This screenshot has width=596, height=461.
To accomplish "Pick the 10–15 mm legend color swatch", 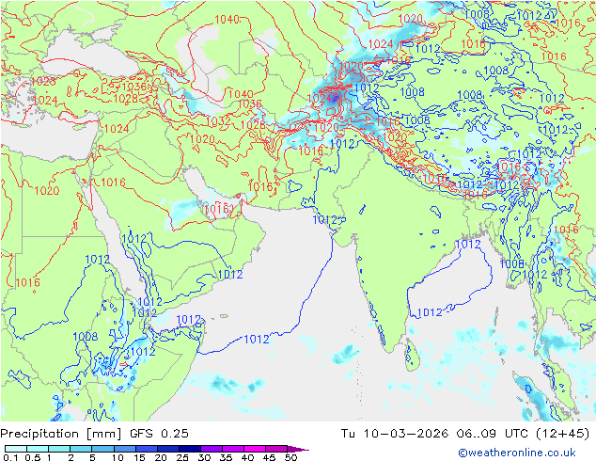I will pos(124,449).
